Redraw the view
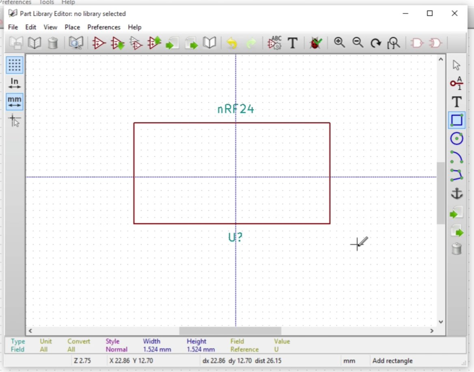 pyautogui.click(x=376, y=43)
